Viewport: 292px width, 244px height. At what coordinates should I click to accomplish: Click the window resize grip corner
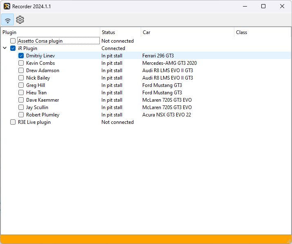289,241
